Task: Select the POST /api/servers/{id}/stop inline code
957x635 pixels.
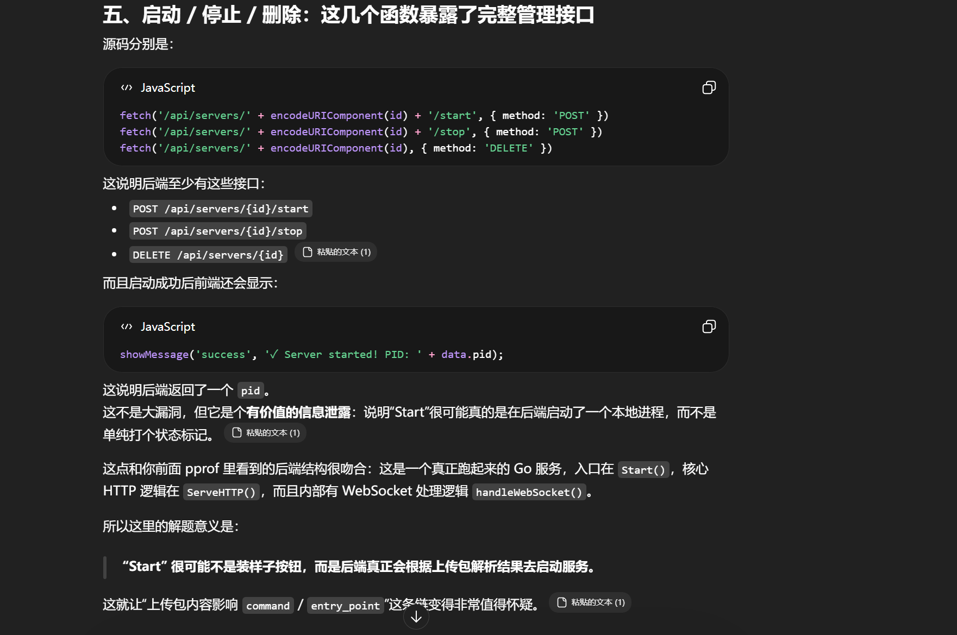Action: tap(217, 231)
